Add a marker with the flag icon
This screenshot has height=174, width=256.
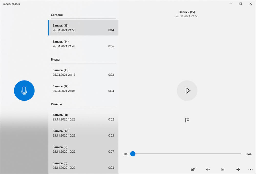(187, 120)
